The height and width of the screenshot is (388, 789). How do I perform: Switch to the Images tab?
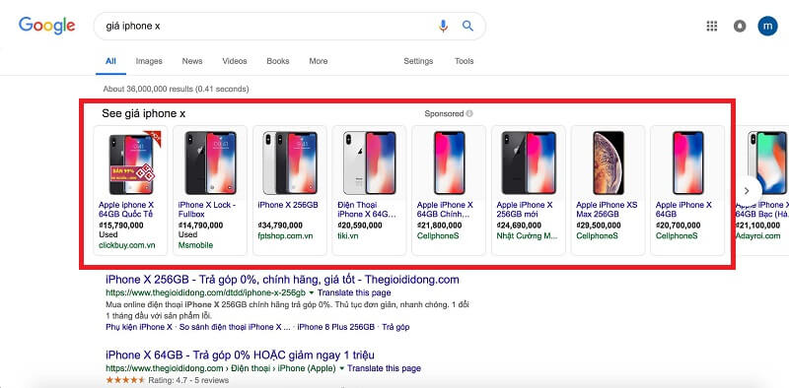pos(149,61)
